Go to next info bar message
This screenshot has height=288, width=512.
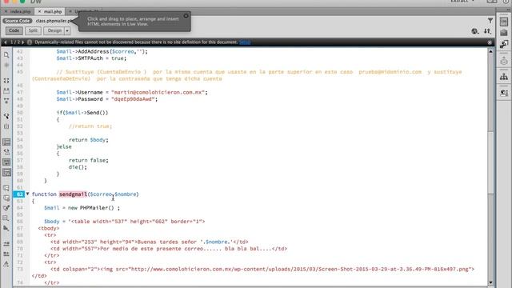(x=23, y=42)
